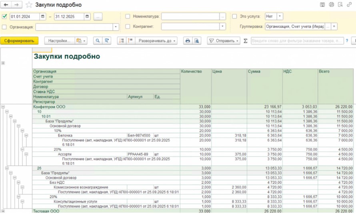This screenshot has height=214, width=356.
Task: Collapse the Конфетпром ООО group
Action: [x=3, y=107]
